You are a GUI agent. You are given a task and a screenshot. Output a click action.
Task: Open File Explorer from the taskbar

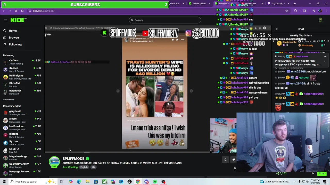(x=87, y=182)
